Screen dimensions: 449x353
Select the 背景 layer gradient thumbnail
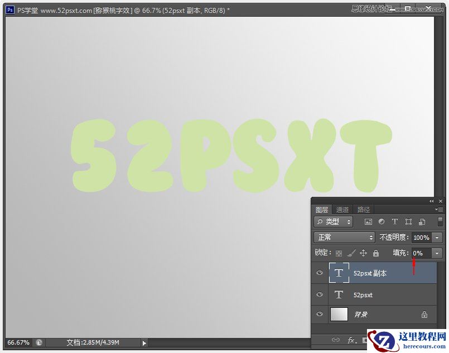tap(339, 314)
